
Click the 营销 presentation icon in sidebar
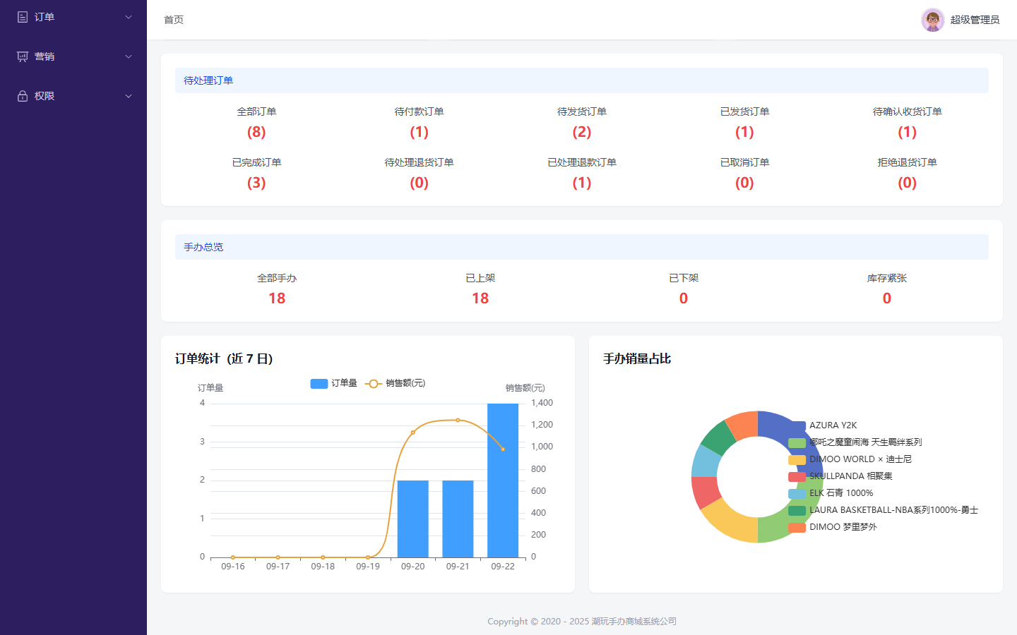[x=23, y=56]
